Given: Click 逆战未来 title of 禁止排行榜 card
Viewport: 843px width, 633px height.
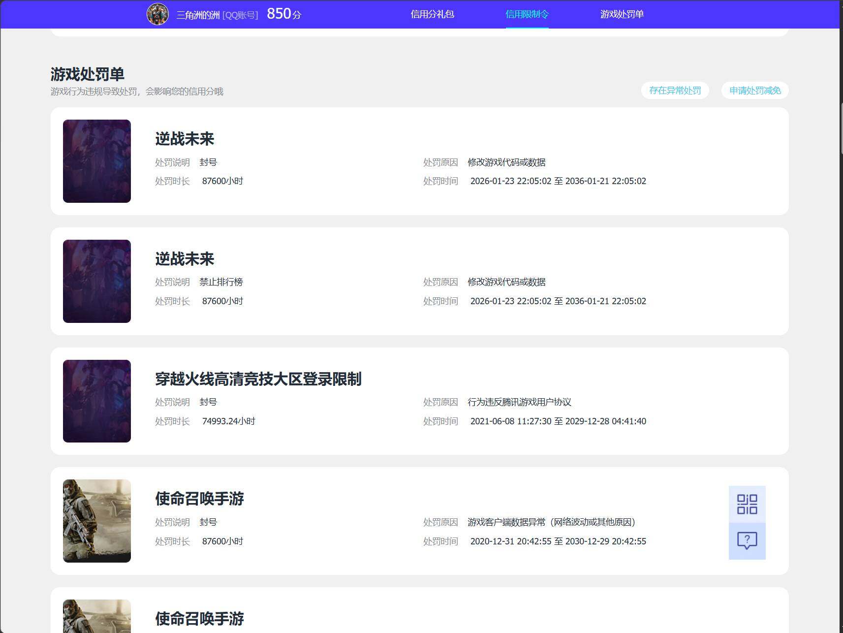Looking at the screenshot, I should [185, 259].
